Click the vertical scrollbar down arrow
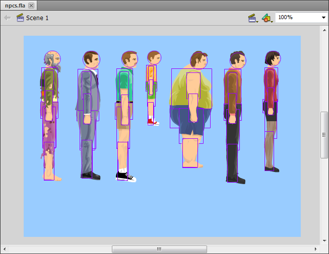 pyautogui.click(x=324, y=241)
